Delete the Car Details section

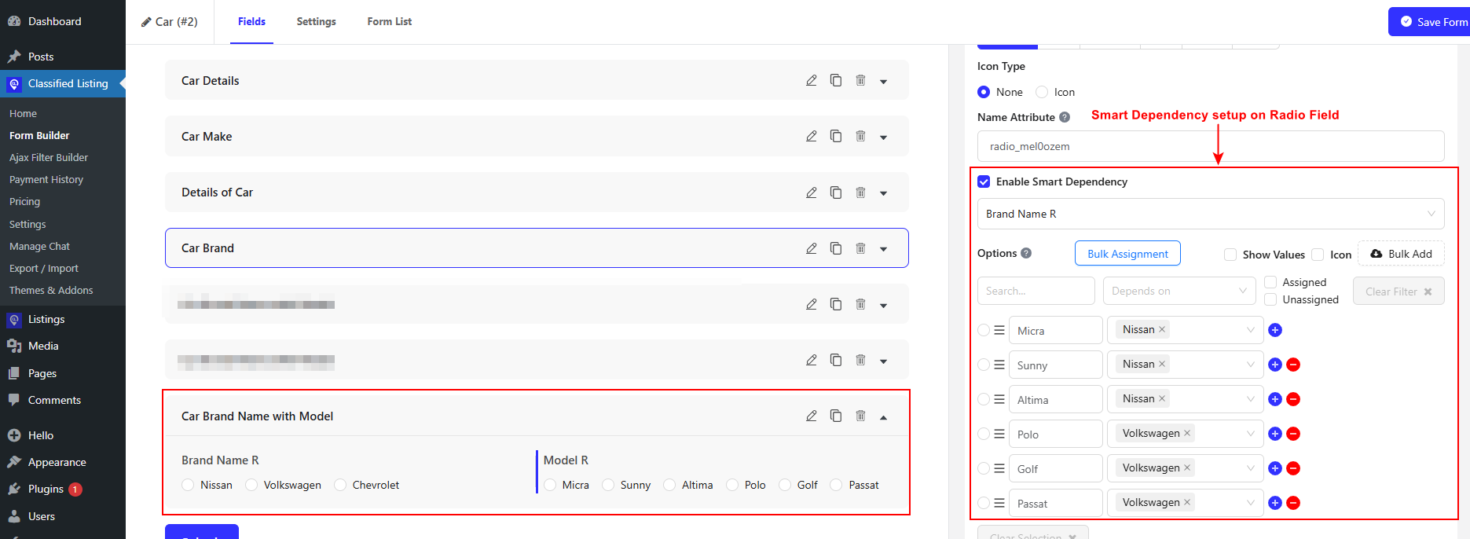click(860, 80)
